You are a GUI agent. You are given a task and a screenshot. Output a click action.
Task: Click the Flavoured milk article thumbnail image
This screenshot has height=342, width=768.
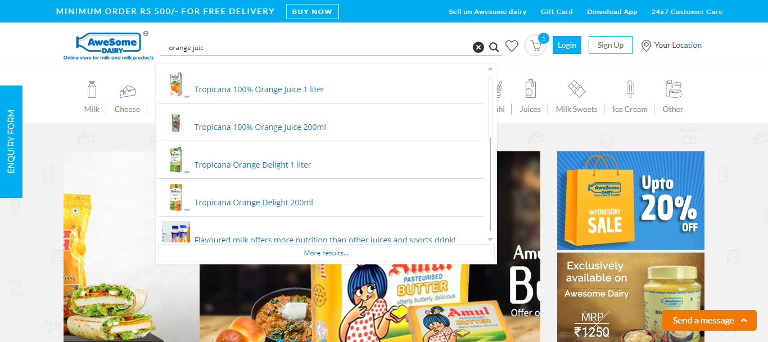click(176, 232)
